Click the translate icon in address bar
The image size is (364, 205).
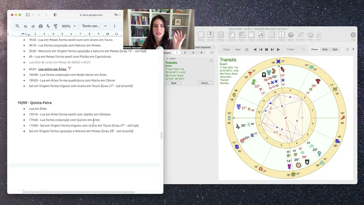click(116, 15)
